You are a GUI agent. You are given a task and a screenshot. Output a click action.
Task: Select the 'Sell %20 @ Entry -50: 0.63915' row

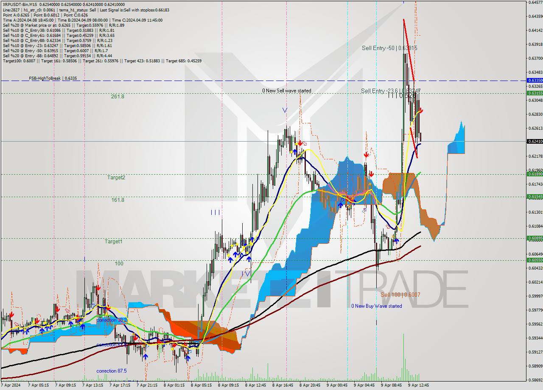pos(56,50)
